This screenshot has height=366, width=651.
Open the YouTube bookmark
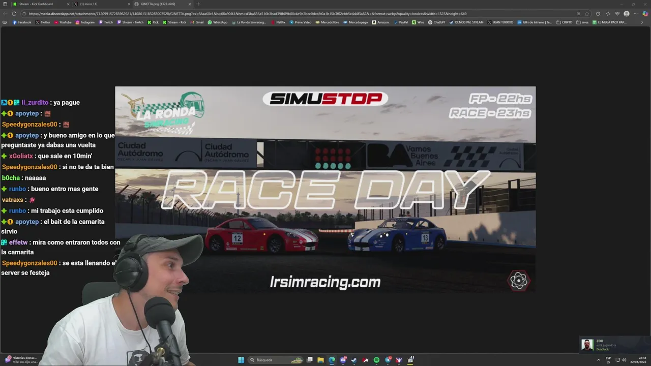[x=63, y=22]
